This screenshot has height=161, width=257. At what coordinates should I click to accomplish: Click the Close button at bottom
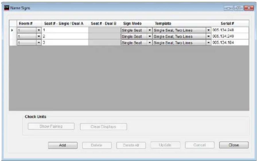point(234,145)
